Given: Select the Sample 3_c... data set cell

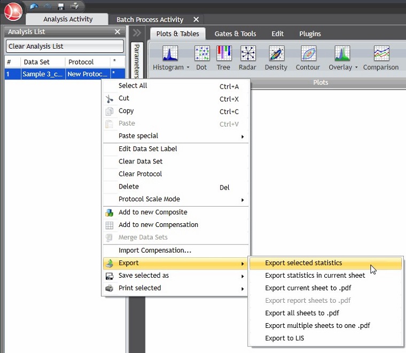Looking at the screenshot, I should coord(43,74).
